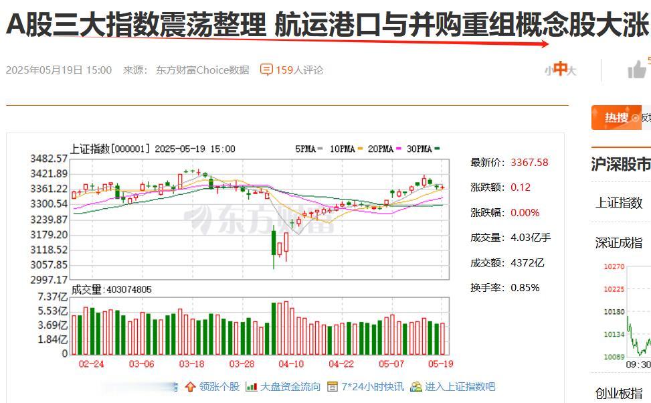
Task: Select 创业板指 in the sidebar list
Action: 619,393
